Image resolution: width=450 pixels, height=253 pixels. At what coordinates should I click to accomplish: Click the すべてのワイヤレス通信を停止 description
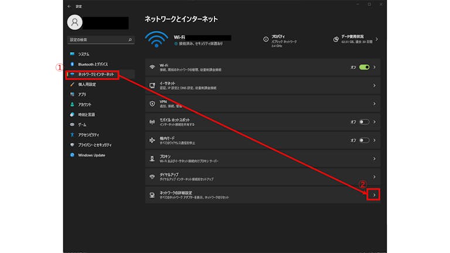click(178, 143)
